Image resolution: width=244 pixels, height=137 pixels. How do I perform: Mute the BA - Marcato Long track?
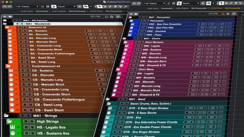click(21, 38)
